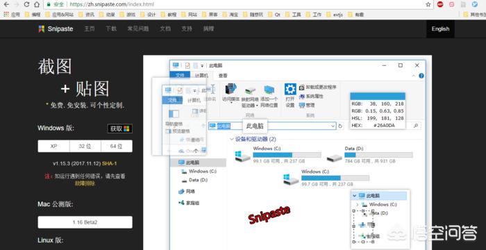The width and height of the screenshot is (486, 250).
Task: Click the 添加一个网络位置 icon in demo ribbon
Action: coord(269,90)
